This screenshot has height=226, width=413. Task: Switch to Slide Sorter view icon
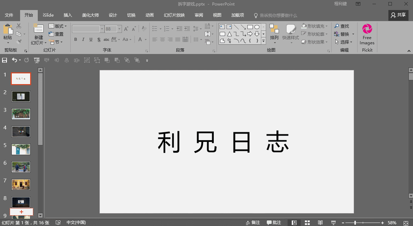click(x=307, y=223)
